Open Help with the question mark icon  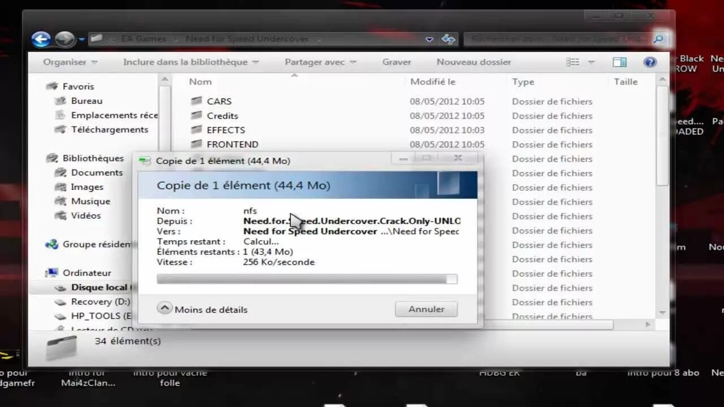click(x=650, y=62)
